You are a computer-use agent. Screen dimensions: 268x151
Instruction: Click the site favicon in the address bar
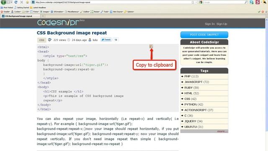tap(33, 2)
